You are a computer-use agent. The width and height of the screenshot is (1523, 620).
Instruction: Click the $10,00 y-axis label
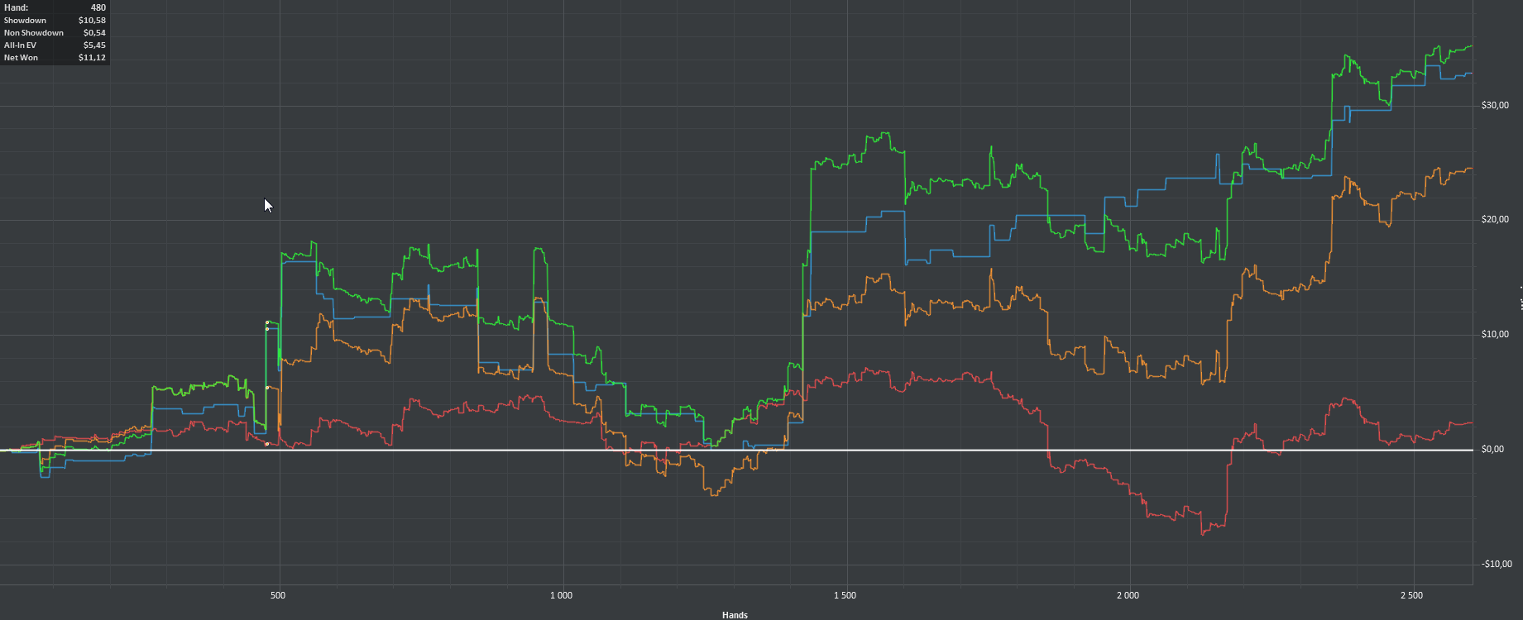point(1495,335)
